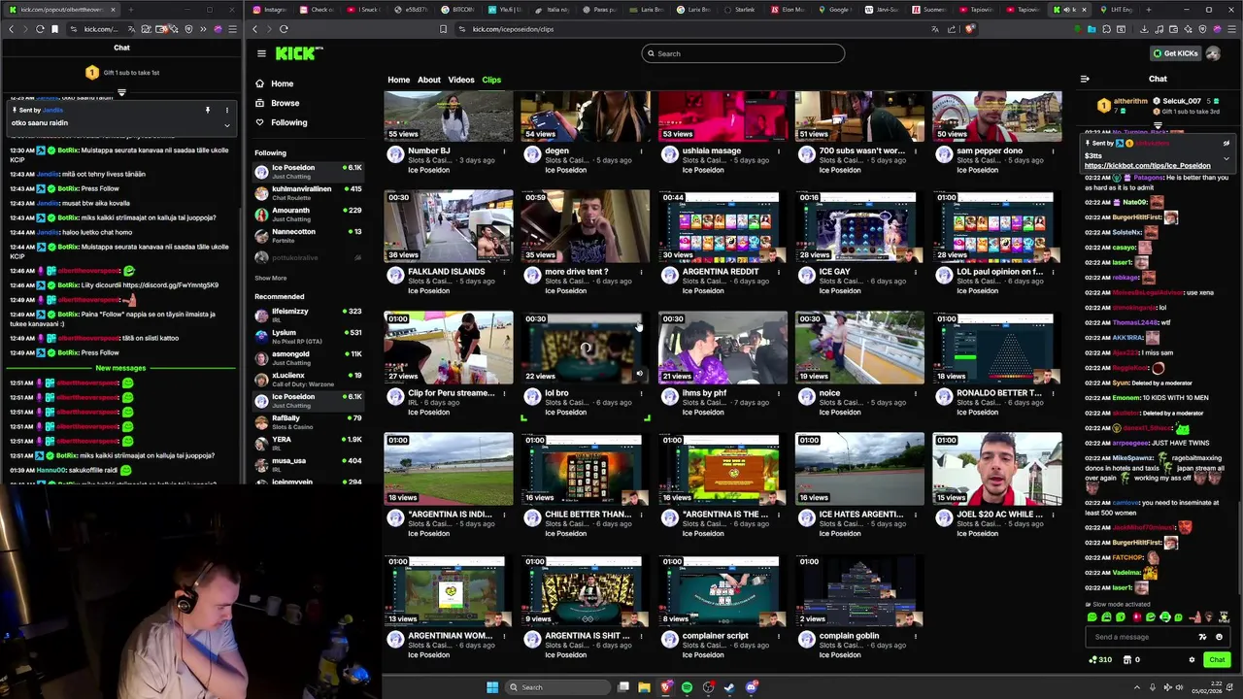Expand leaderboard in main chat panel
Viewport: 1243px width, 699px height.
pos(1158,127)
